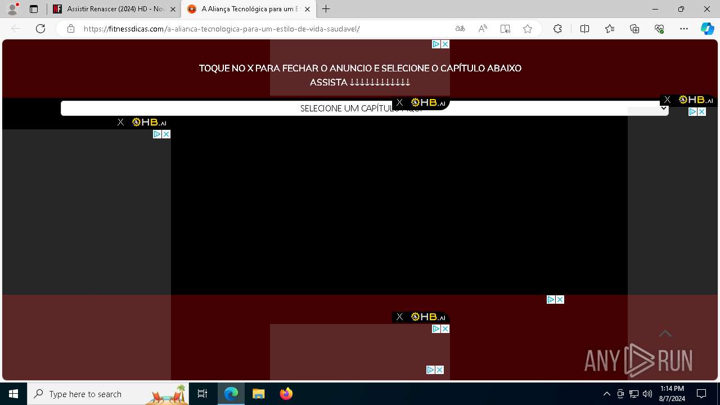Close HB.ai ad near bottom center
This screenshot has width=720, height=405.
pos(399,317)
